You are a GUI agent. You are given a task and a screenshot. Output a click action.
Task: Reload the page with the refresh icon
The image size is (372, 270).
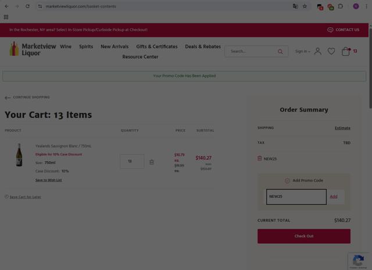click(27, 6)
